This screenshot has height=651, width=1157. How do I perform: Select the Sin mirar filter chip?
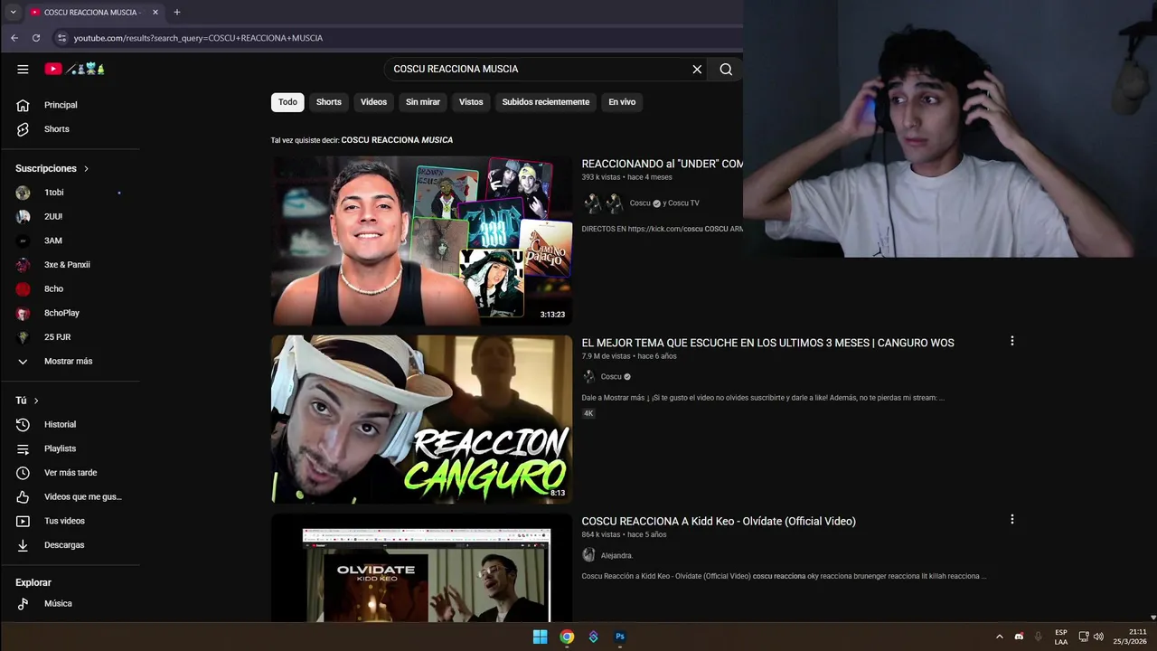click(423, 102)
